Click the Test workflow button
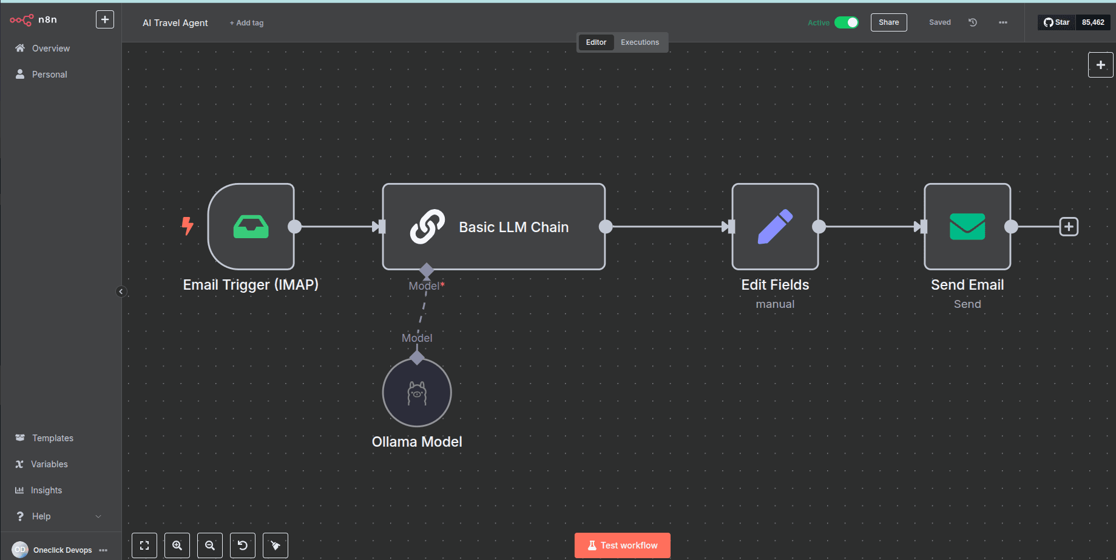This screenshot has width=1116, height=560. [x=623, y=545]
